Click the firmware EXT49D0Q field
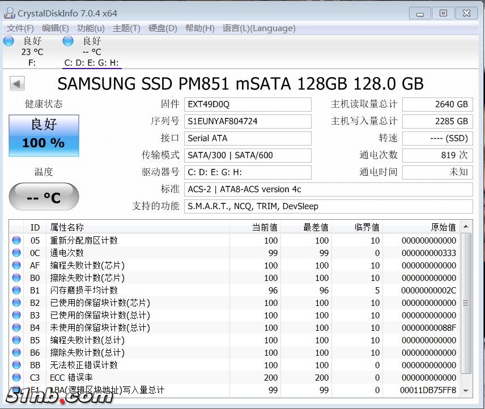Viewport: 485px width, 409px height. (x=248, y=104)
